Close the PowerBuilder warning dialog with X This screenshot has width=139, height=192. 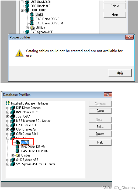pos(129,37)
